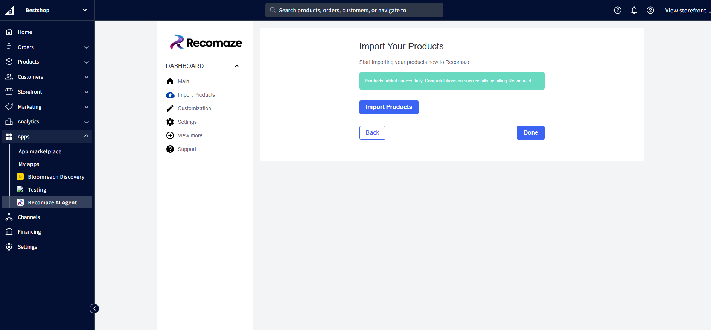Click the Products added successfully message banner

452,81
